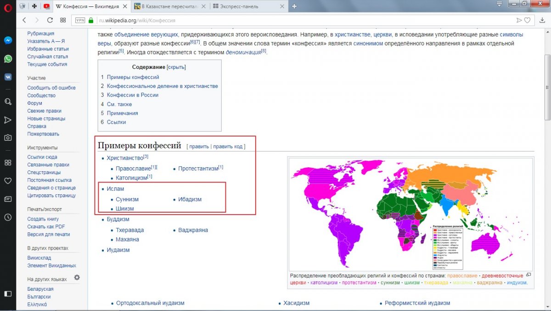Switch to the pinned cross-icon tab
This screenshot has width=551, height=311.
point(35,6)
